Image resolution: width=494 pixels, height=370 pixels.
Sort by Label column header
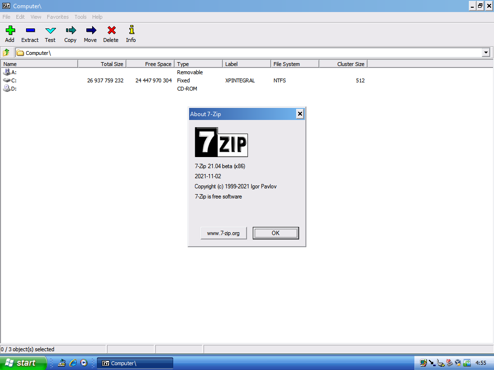pyautogui.click(x=247, y=64)
